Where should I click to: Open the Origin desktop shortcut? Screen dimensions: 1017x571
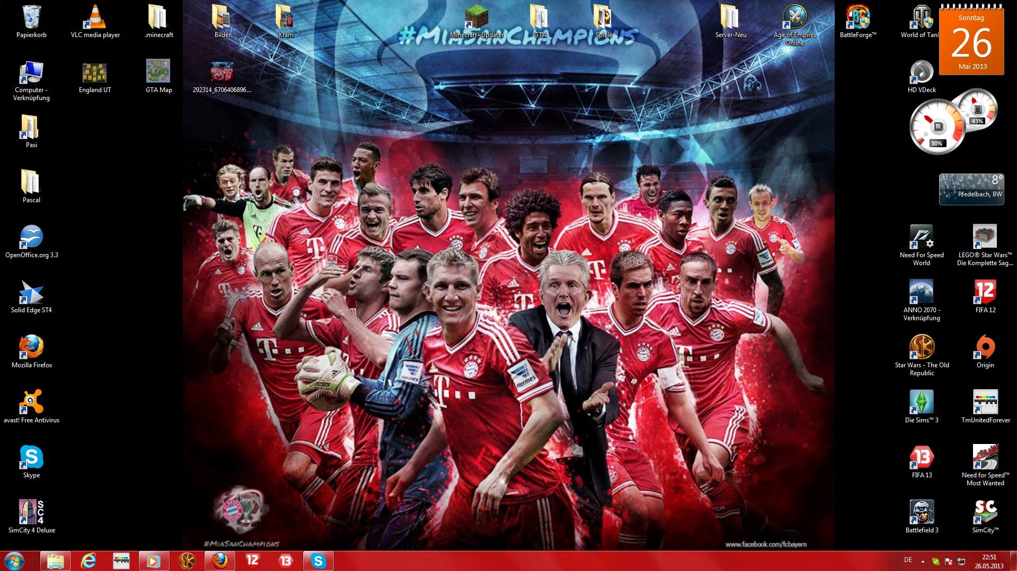[985, 347]
